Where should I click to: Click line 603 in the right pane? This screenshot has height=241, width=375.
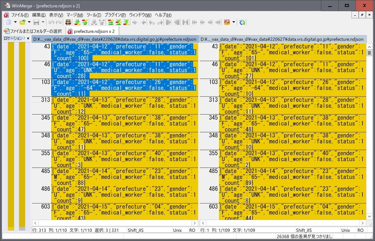[292, 212]
